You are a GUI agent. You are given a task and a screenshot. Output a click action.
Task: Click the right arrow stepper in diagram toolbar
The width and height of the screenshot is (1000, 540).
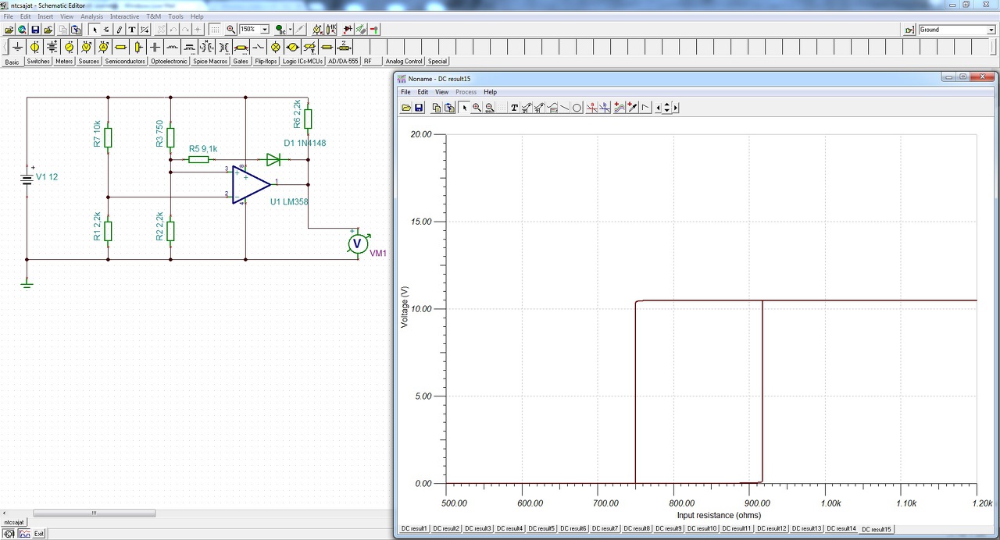pyautogui.click(x=675, y=108)
